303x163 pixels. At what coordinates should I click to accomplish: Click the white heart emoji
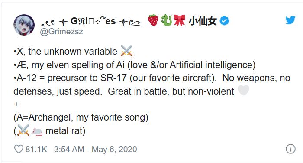243,90
